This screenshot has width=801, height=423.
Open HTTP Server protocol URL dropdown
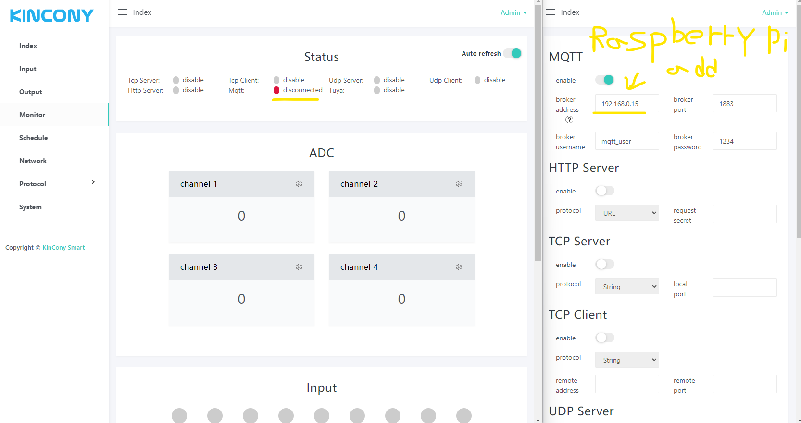tap(627, 213)
